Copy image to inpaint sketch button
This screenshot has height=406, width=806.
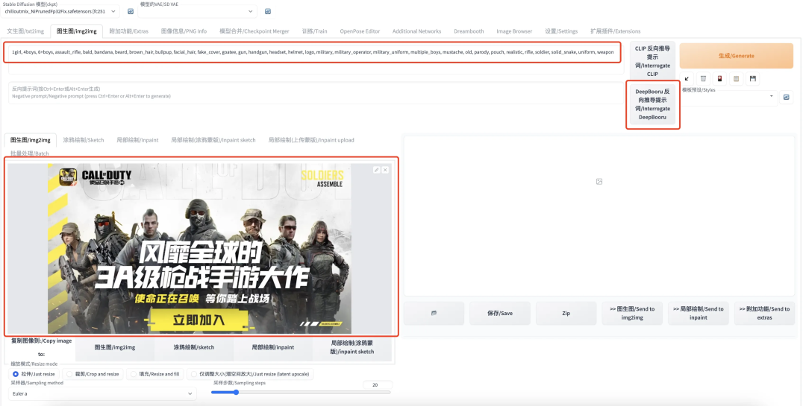tap(352, 347)
